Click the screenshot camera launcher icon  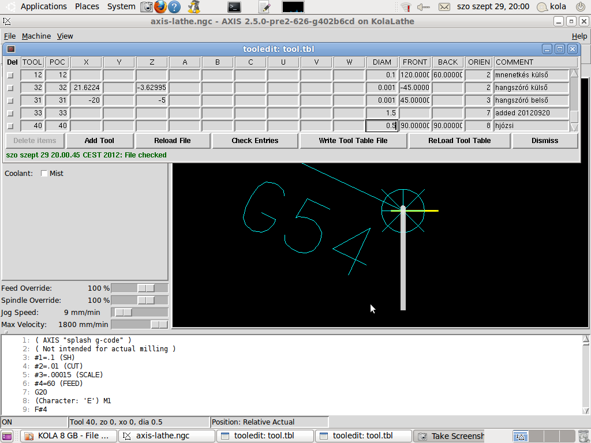tap(147, 7)
